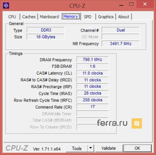The image size is (156, 155).
Task: Switch to the SPD tab
Action: 88,17
